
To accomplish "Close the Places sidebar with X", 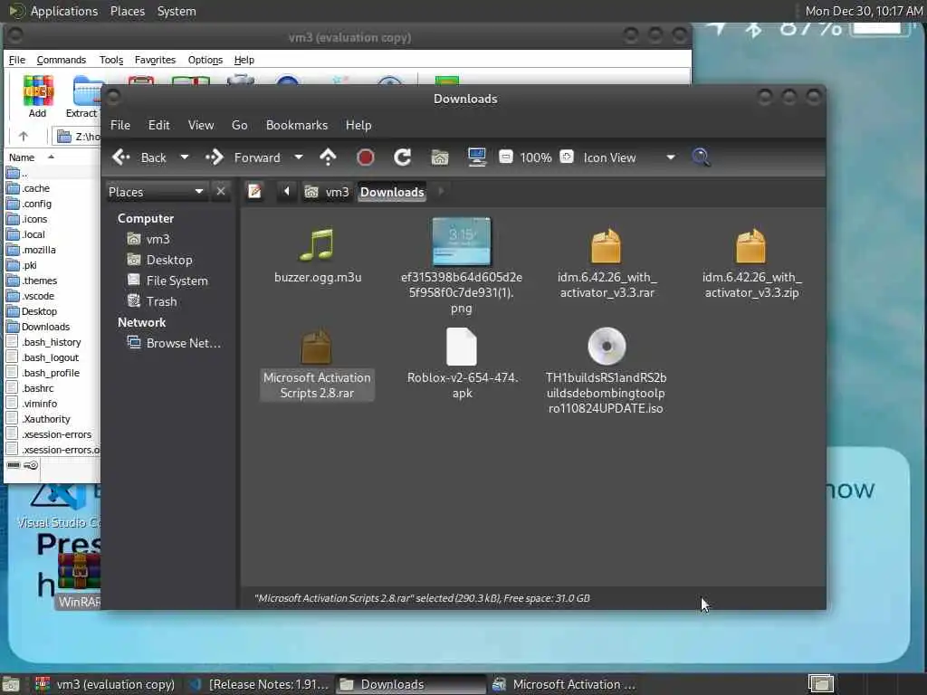I will [221, 192].
